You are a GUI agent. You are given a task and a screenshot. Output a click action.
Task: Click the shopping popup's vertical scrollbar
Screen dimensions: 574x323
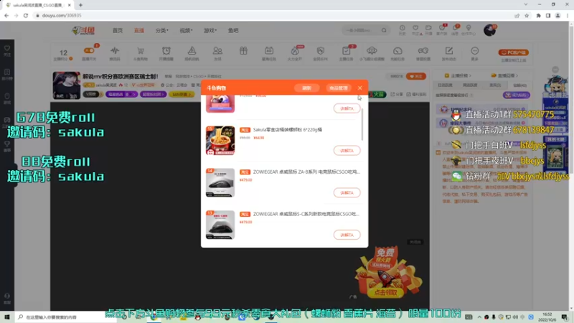pos(362,124)
